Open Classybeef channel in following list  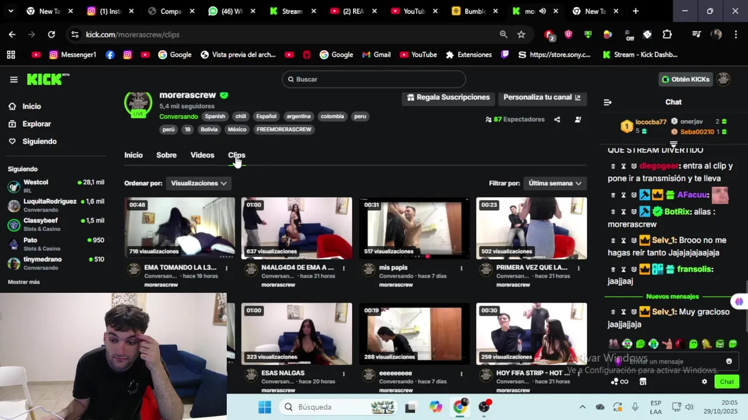56,225
